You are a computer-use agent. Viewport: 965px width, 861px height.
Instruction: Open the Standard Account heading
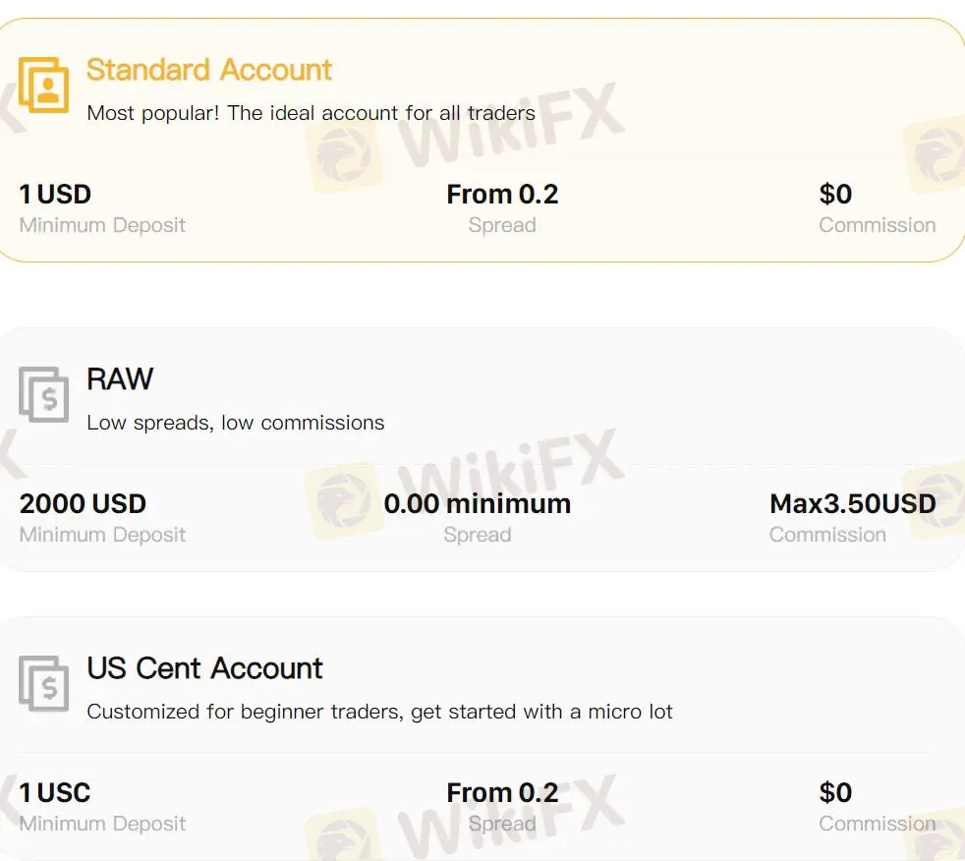pos(208,69)
